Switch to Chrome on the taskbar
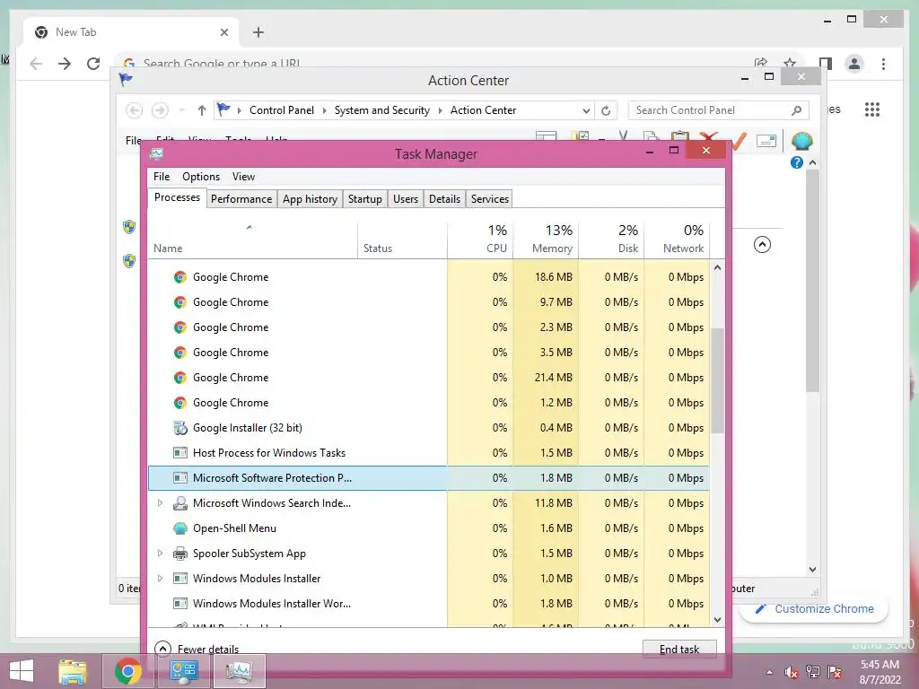 [x=128, y=671]
